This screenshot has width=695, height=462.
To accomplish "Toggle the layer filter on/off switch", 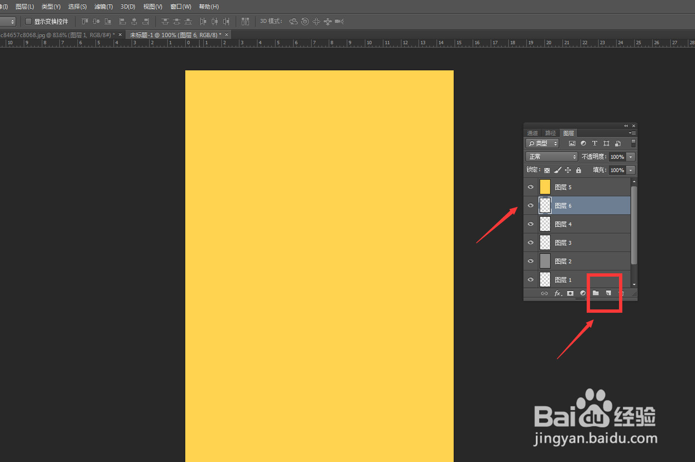I will coord(633,143).
